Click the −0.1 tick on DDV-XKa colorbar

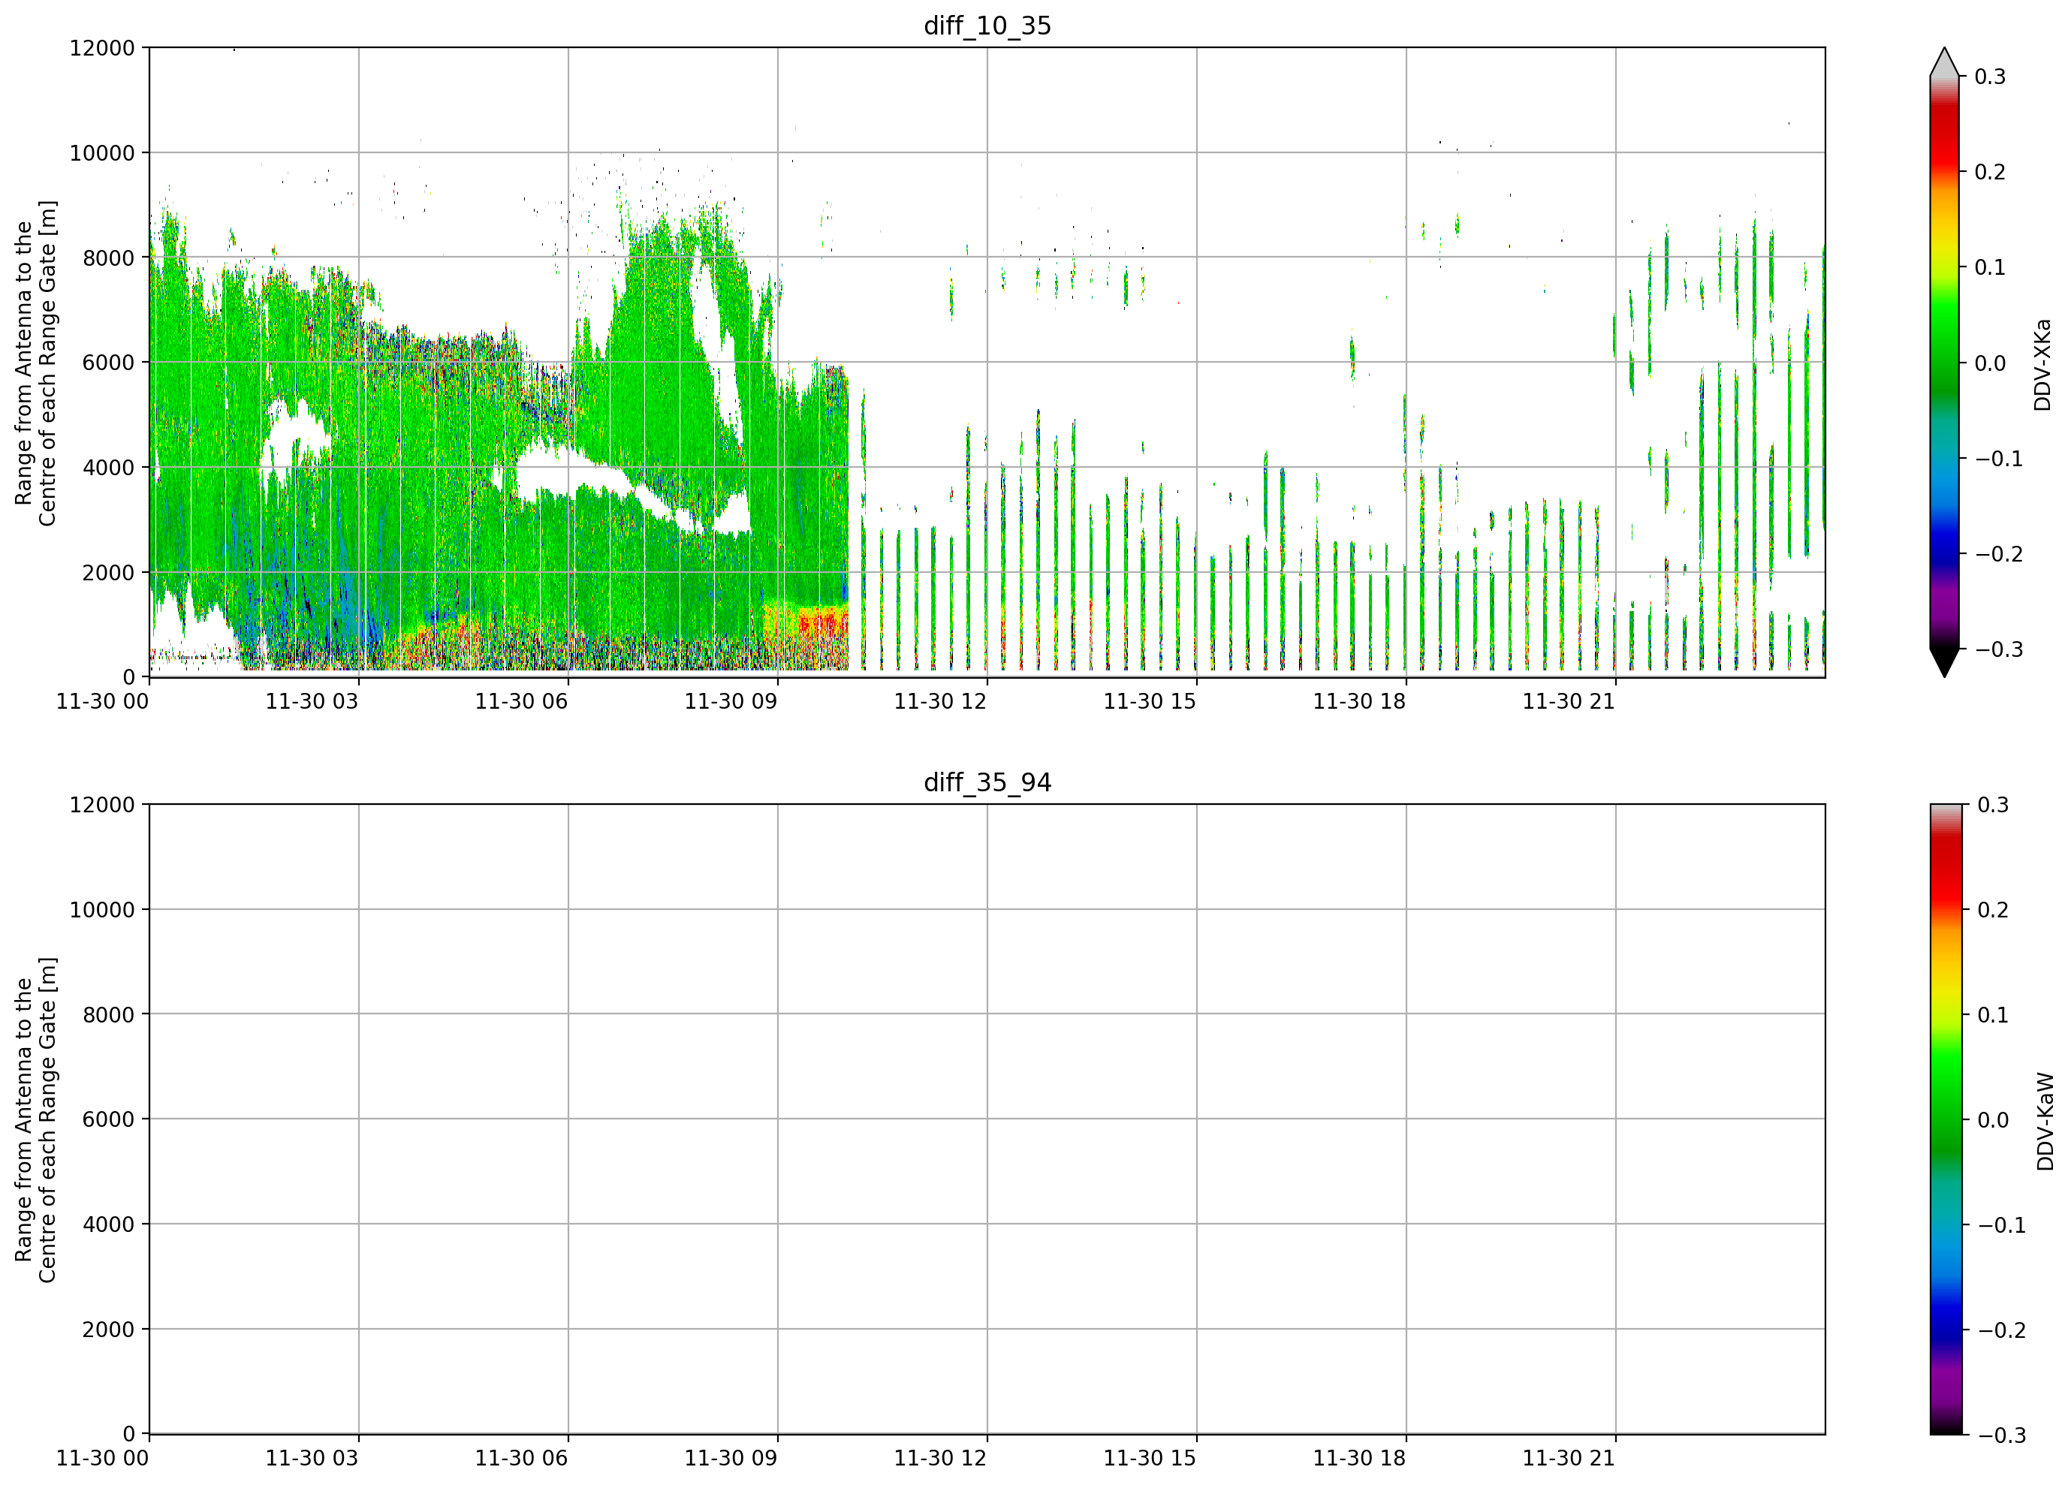(1999, 458)
